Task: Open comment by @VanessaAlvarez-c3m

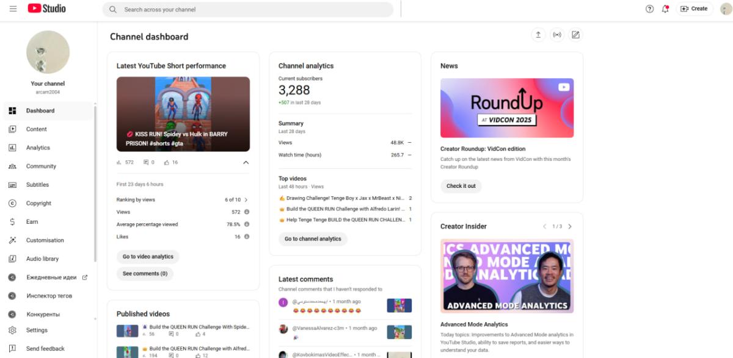Action: [345, 332]
